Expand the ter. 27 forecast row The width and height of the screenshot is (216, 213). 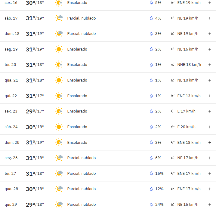pos(209,174)
